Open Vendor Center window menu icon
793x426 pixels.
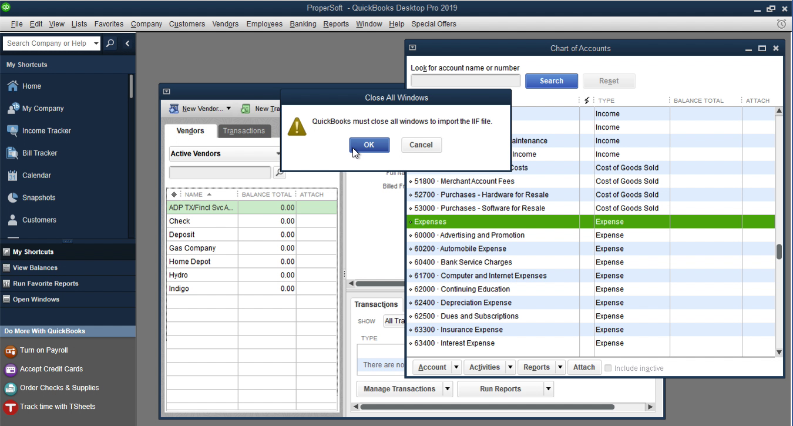(167, 92)
